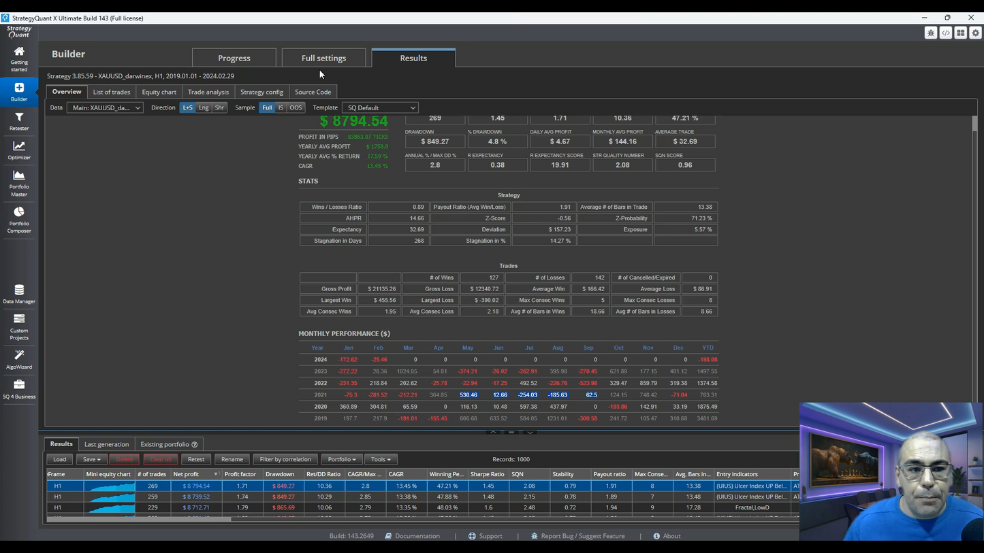The image size is (984, 553).
Task: Click the Support globe icon
Action: (472, 536)
